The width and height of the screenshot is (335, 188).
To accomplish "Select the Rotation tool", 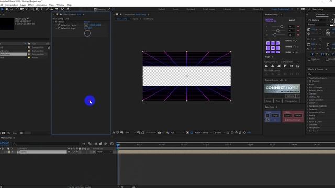I will coord(17,9).
